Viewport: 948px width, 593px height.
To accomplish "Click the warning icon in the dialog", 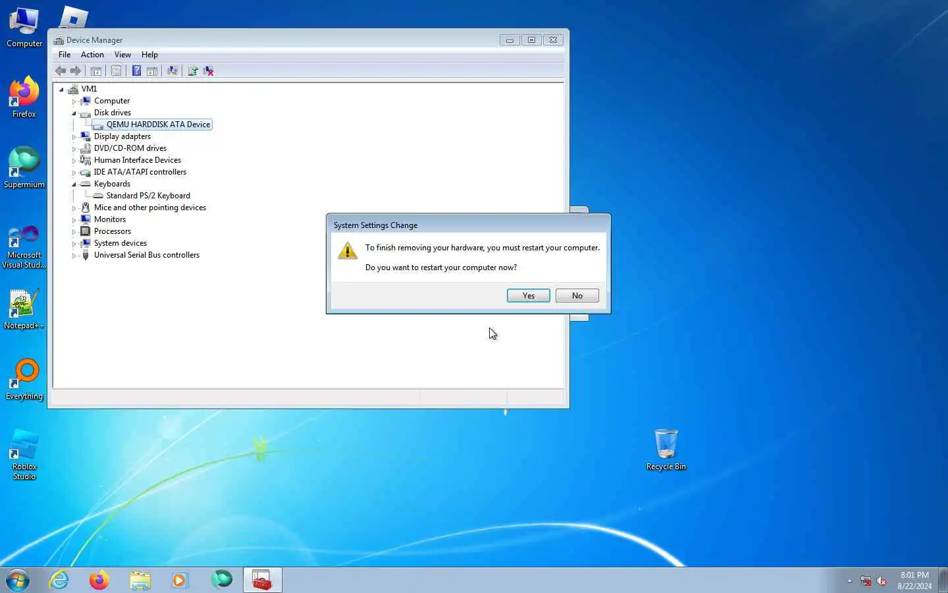I will pyautogui.click(x=347, y=250).
